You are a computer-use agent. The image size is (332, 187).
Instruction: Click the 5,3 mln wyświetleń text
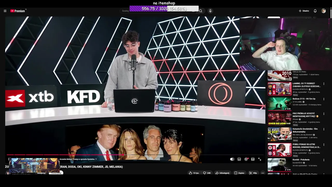coord(299,105)
